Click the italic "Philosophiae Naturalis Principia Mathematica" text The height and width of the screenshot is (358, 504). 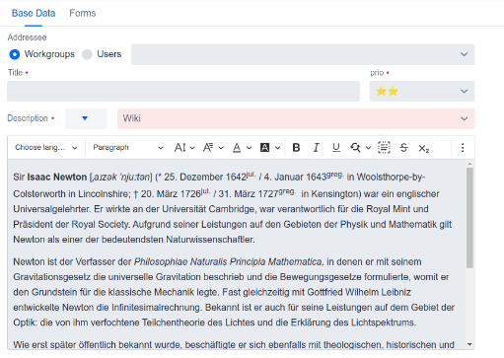[229, 262]
